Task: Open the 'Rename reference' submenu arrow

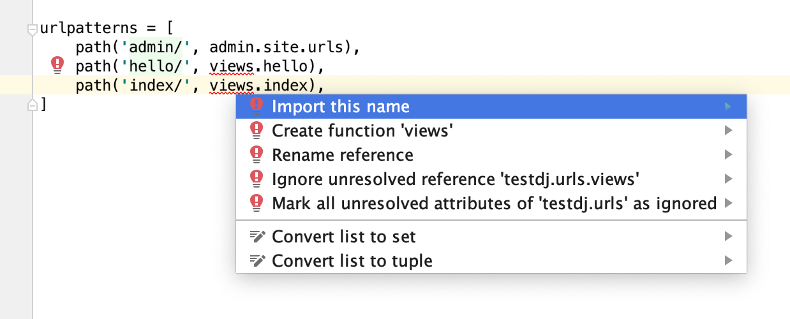Action: point(728,155)
